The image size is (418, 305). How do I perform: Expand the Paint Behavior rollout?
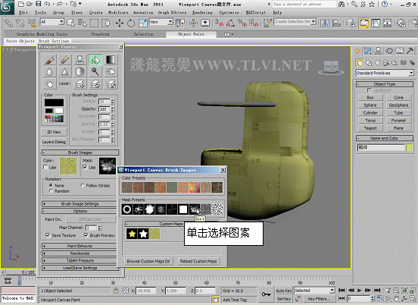(x=80, y=246)
